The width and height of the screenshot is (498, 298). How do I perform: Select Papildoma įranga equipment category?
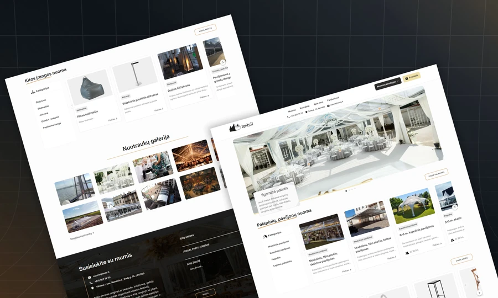(52, 125)
